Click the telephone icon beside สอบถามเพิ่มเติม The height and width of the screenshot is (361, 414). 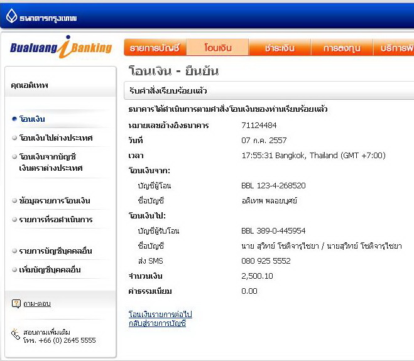click(x=16, y=334)
